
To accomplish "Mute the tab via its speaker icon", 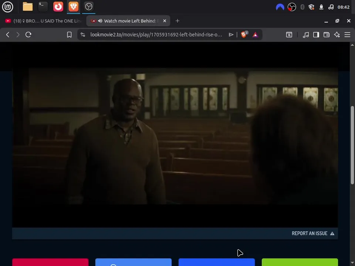I will 100,21.
